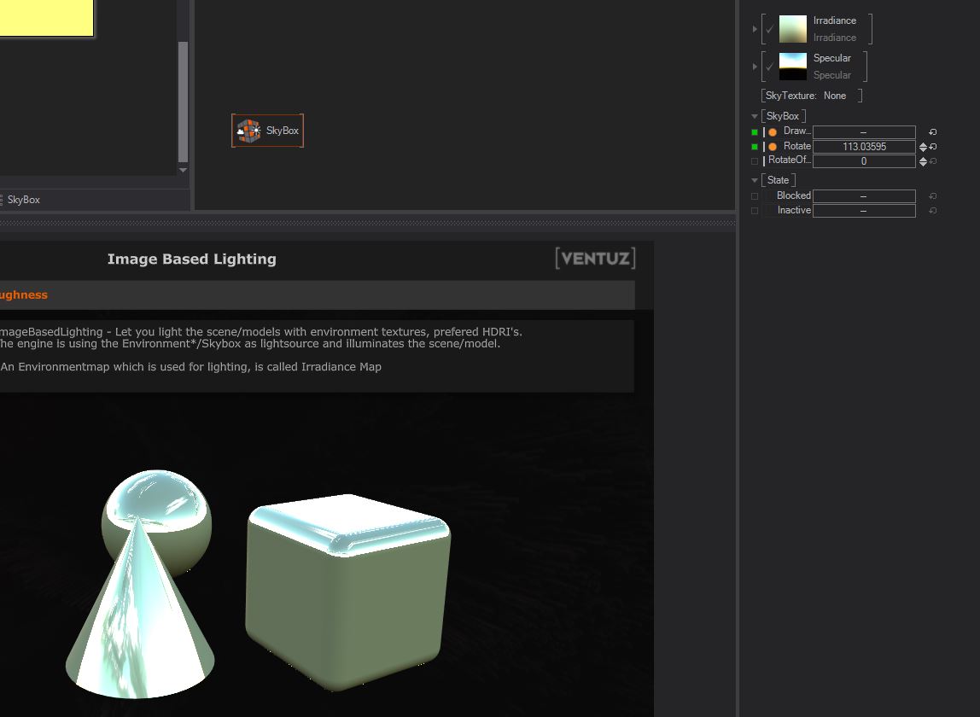
Task: Click the SkyTexture: None binding
Action: (811, 96)
